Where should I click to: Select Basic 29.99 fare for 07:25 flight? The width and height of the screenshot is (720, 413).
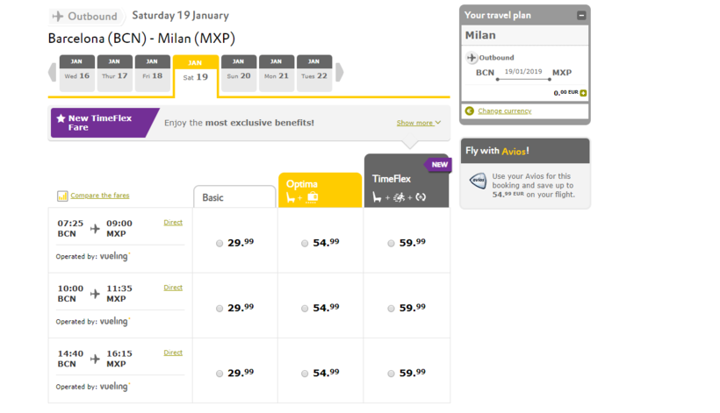pos(220,244)
